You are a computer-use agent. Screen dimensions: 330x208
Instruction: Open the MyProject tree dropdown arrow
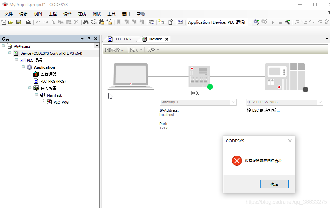(x=97, y=46)
